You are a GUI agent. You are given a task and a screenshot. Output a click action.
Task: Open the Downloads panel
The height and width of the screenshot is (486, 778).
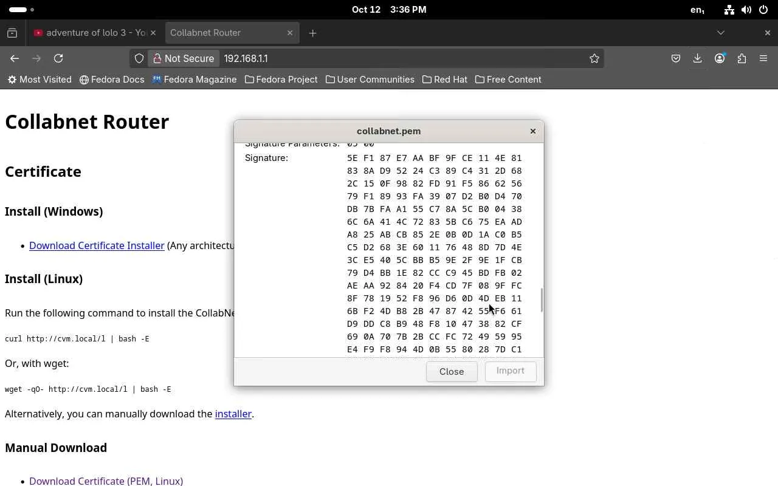click(698, 58)
